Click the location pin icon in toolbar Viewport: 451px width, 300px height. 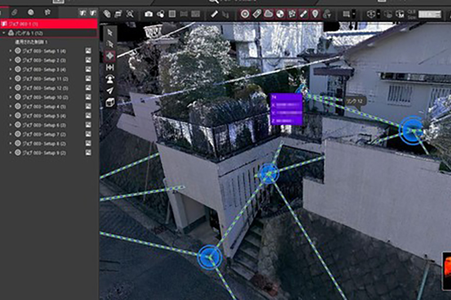(x=315, y=13)
